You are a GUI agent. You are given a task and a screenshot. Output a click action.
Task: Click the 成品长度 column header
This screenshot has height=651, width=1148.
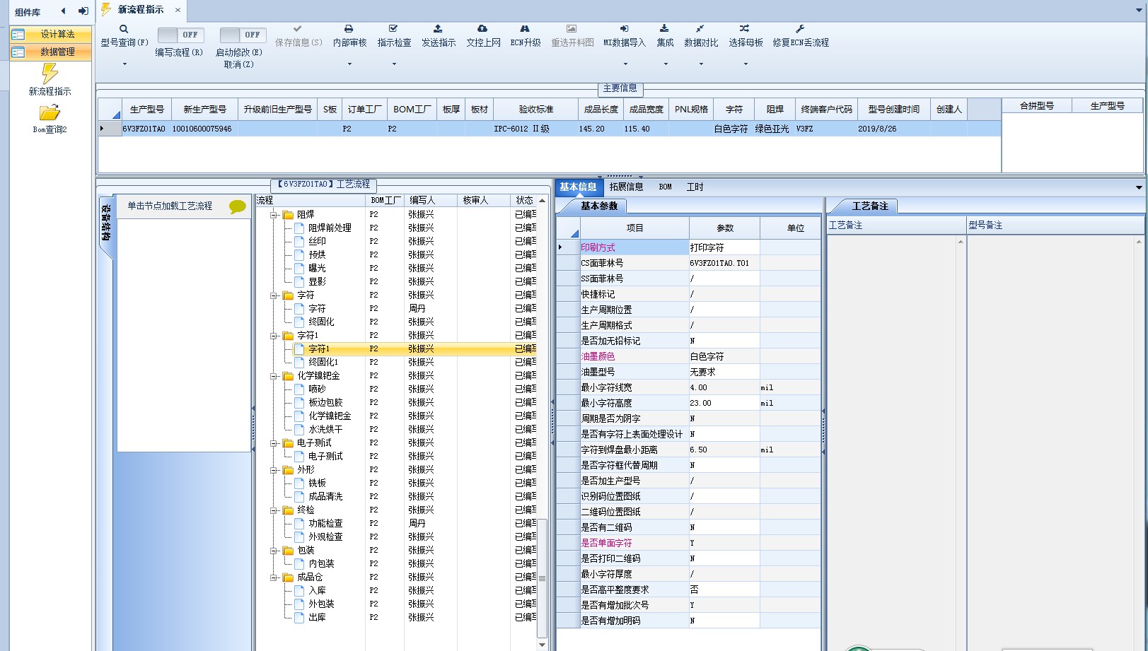tap(601, 110)
